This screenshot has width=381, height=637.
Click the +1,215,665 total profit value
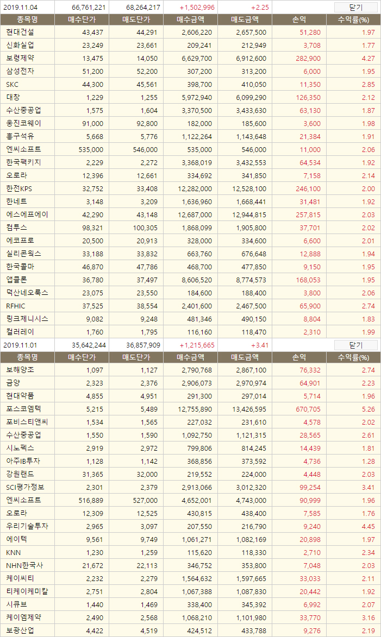pos(197,345)
